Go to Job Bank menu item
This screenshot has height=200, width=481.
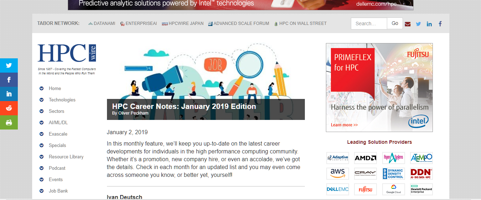tap(58, 191)
